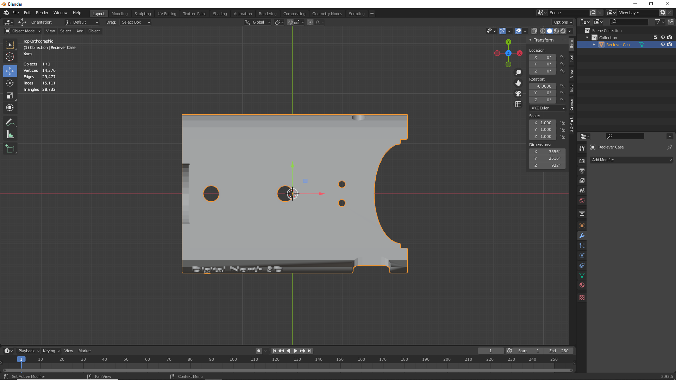Click the pan view hand icon
Image resolution: width=676 pixels, height=380 pixels.
(x=518, y=83)
